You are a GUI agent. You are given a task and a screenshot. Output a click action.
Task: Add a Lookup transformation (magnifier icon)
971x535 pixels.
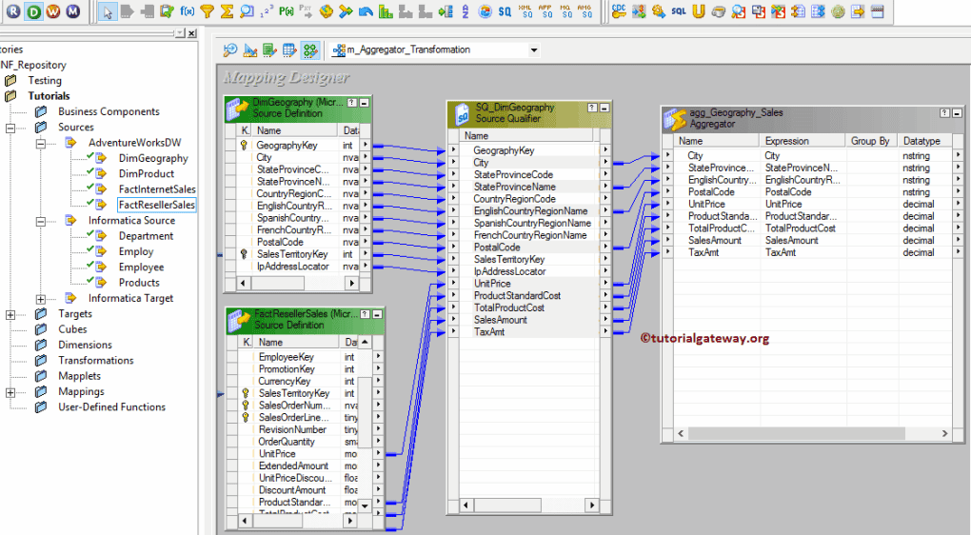pyautogui.click(x=247, y=11)
